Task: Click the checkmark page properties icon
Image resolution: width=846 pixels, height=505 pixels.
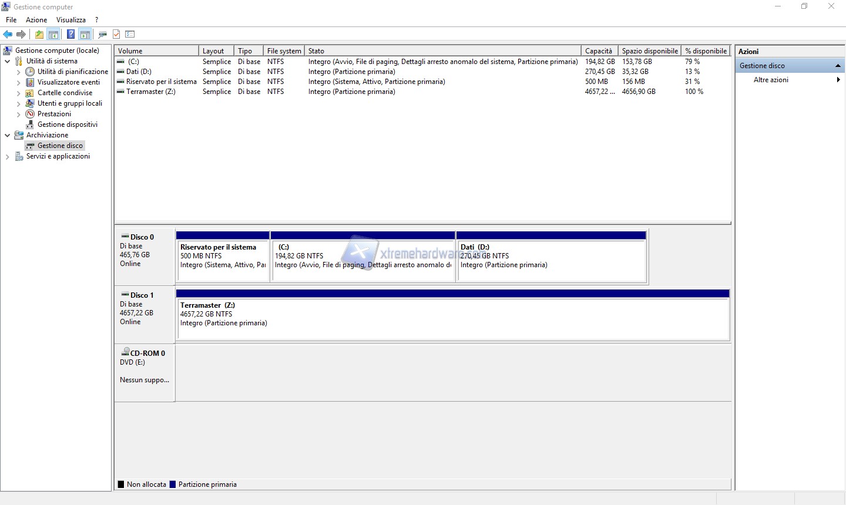Action: tap(116, 34)
